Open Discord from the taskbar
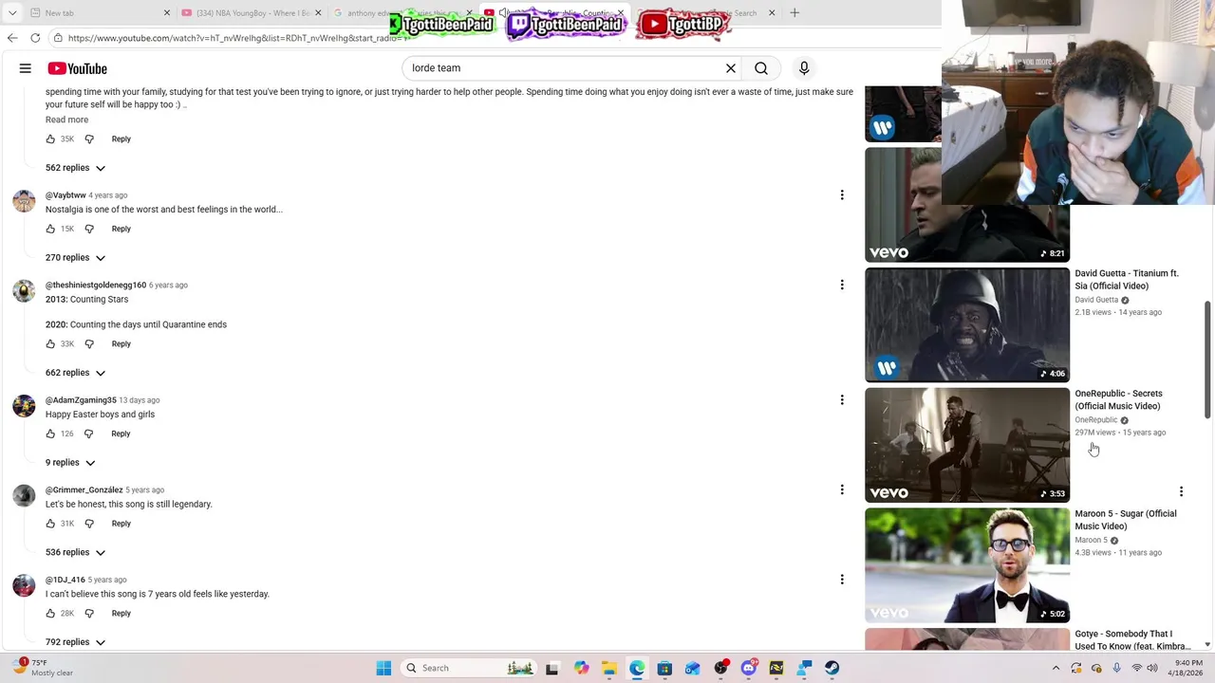 tap(749, 668)
